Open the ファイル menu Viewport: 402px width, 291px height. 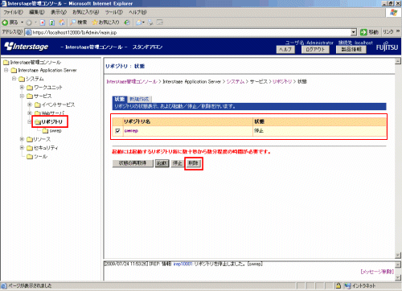13,12
